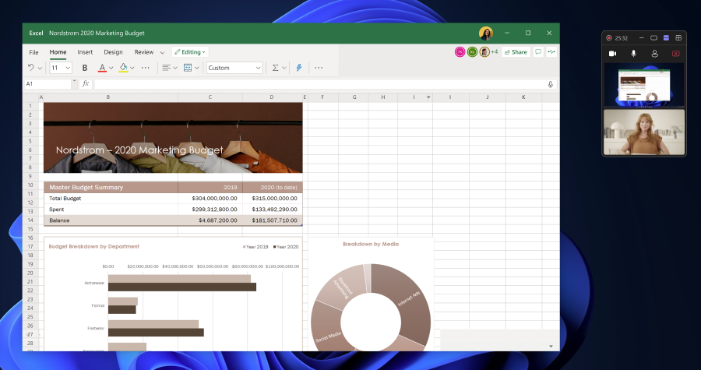Open the Comments pane icon
This screenshot has width=701, height=370.
(x=538, y=52)
